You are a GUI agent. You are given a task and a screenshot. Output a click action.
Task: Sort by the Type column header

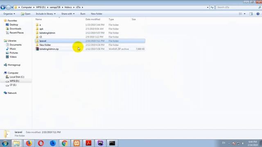click(111, 19)
